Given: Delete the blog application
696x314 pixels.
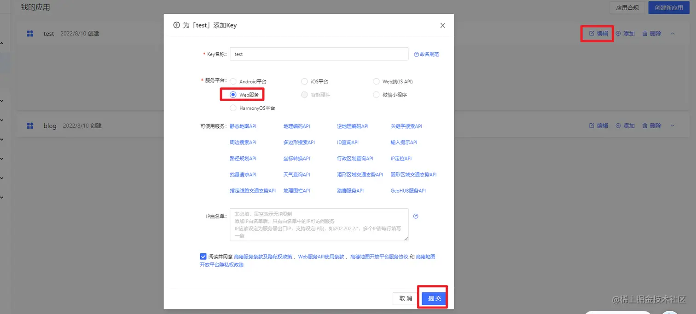Looking at the screenshot, I should [x=652, y=126].
